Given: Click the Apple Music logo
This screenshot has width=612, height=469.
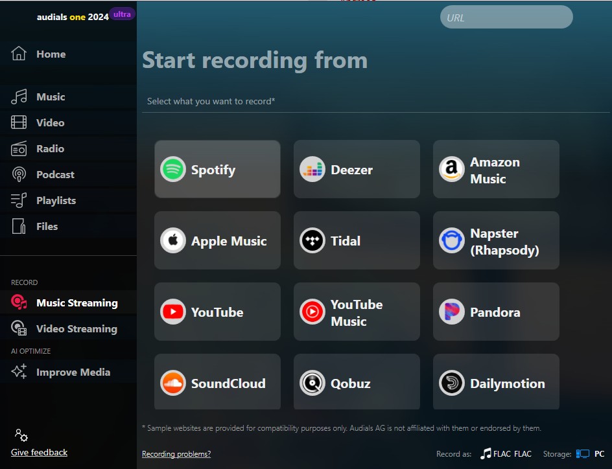Looking at the screenshot, I should pyautogui.click(x=173, y=240).
